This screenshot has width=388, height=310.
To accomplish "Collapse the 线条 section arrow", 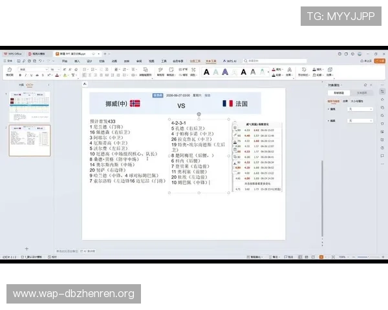I will point(329,121).
